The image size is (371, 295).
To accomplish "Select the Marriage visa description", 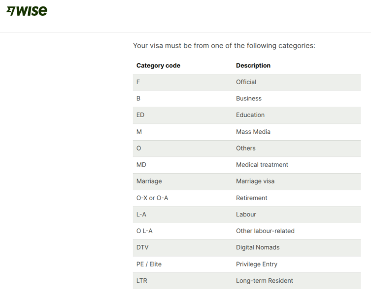I will (255, 181).
